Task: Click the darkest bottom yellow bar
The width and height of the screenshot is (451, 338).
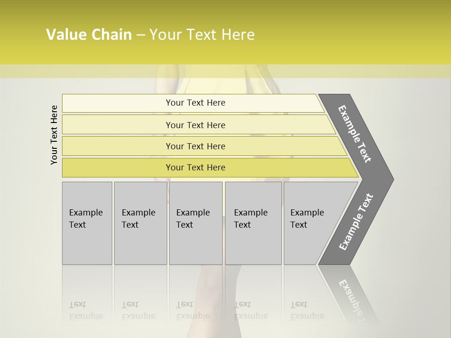Action: (195, 168)
